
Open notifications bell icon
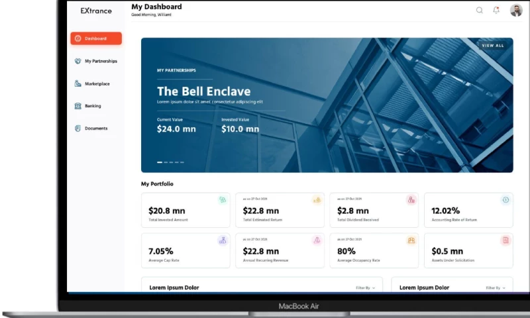(x=496, y=10)
